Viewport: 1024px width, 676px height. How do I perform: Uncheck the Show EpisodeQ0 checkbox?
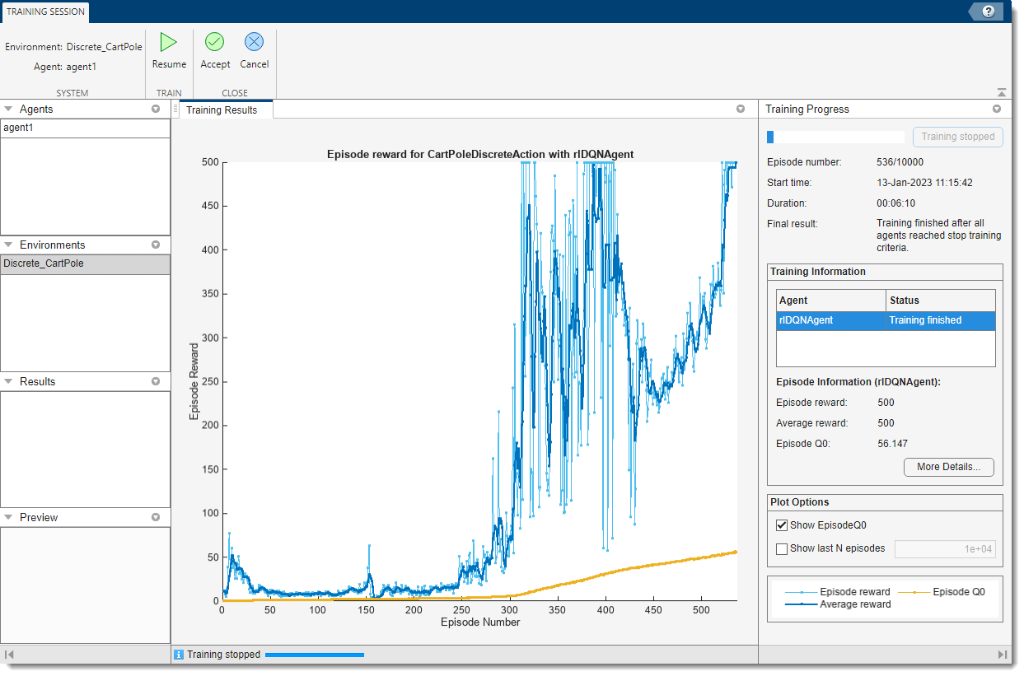pos(782,524)
